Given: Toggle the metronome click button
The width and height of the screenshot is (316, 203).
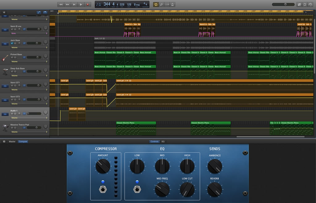Looking at the screenshot, I should click(x=173, y=4).
